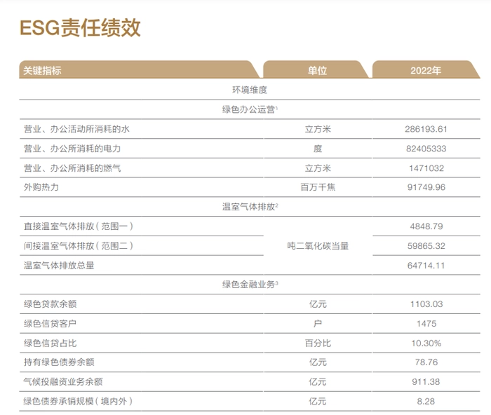Click the 温室气体排放 subsection heading
This screenshot has height=415, width=491.
pyautogui.click(x=250, y=207)
